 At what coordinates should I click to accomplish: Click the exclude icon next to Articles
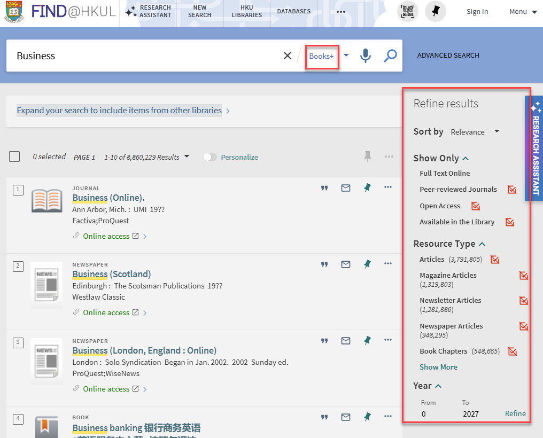tap(495, 260)
